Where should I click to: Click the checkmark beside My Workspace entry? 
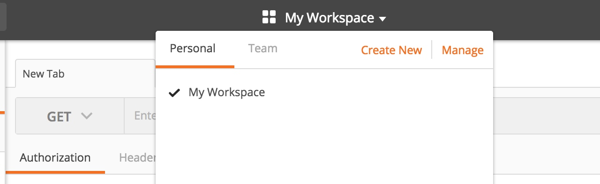click(x=174, y=93)
